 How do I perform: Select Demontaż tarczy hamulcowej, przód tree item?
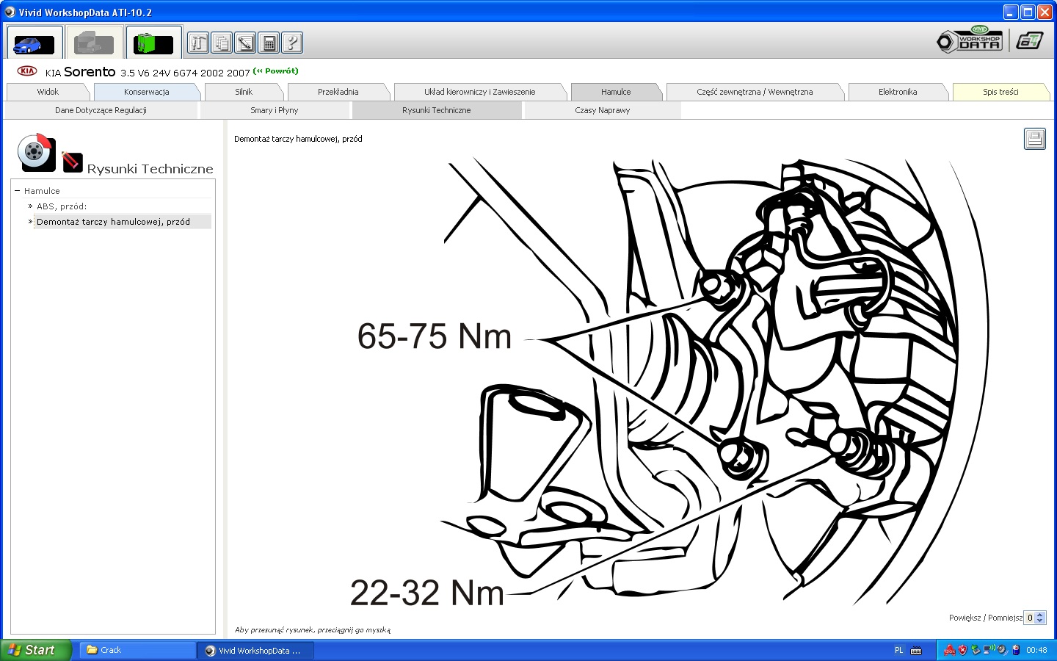point(113,222)
